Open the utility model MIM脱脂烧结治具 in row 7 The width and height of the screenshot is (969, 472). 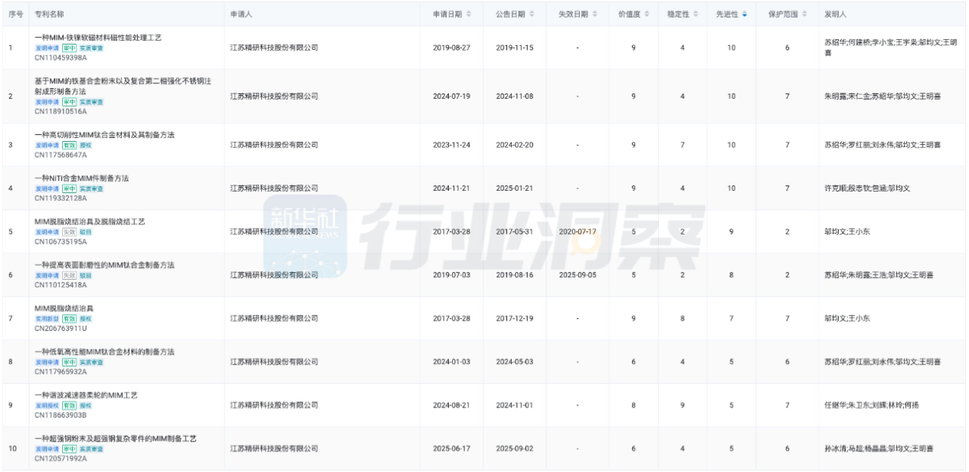[x=64, y=309]
